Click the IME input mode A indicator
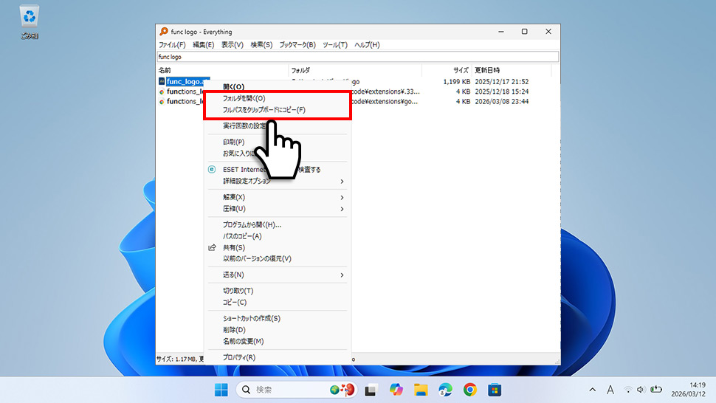This screenshot has width=716, height=403. (x=610, y=390)
